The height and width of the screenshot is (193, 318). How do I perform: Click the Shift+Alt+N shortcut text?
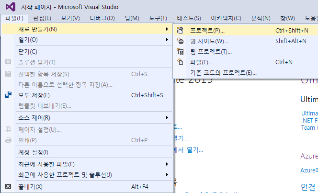(x=291, y=41)
